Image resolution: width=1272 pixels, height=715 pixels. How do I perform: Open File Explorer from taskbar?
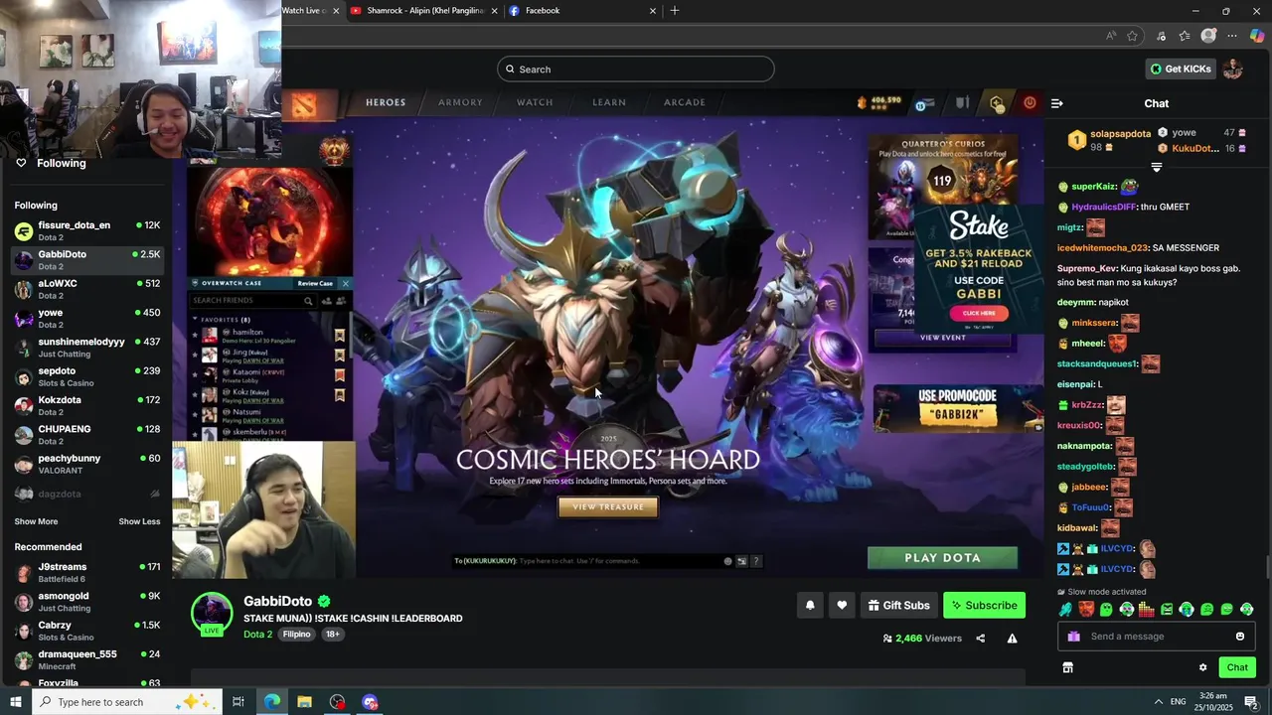click(x=304, y=702)
